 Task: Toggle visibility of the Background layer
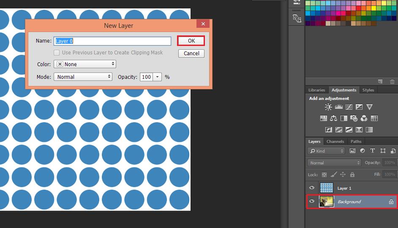pyautogui.click(x=312, y=201)
